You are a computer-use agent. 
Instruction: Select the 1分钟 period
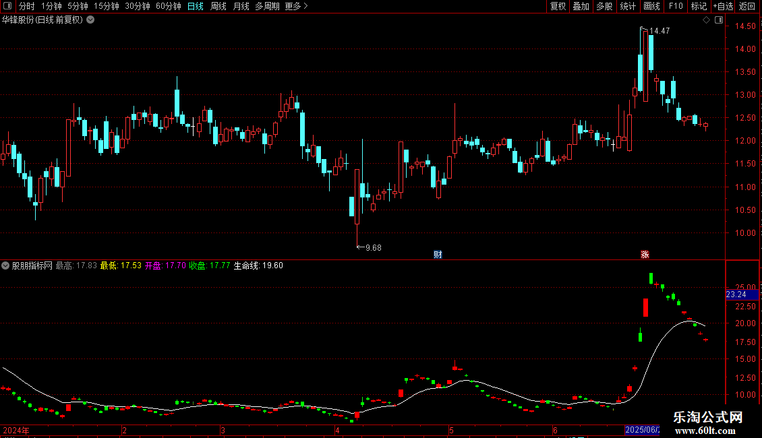click(51, 6)
